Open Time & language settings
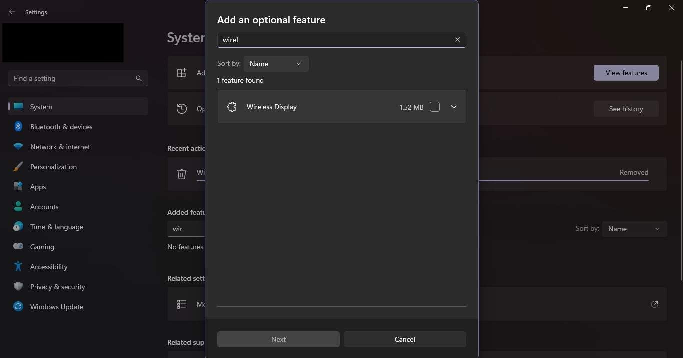 (78, 227)
